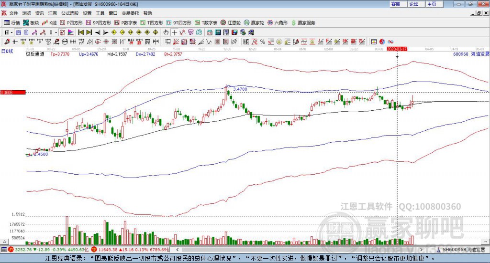This screenshot has height=263, width=490.
Task: Click the 论坛 forum button
Action: [416, 4]
